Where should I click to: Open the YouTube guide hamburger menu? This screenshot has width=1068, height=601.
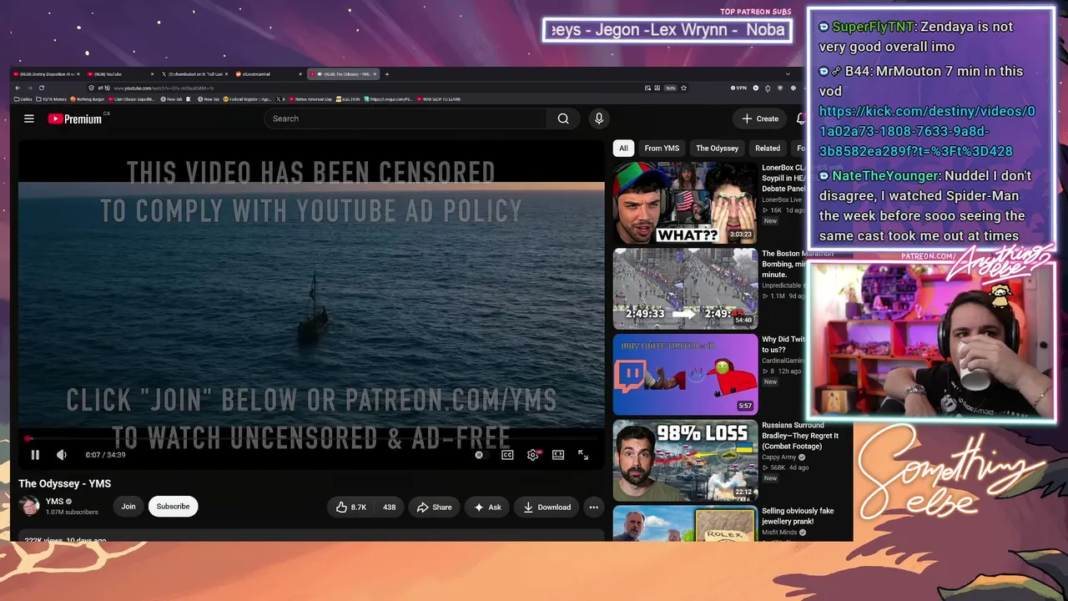[x=29, y=119]
